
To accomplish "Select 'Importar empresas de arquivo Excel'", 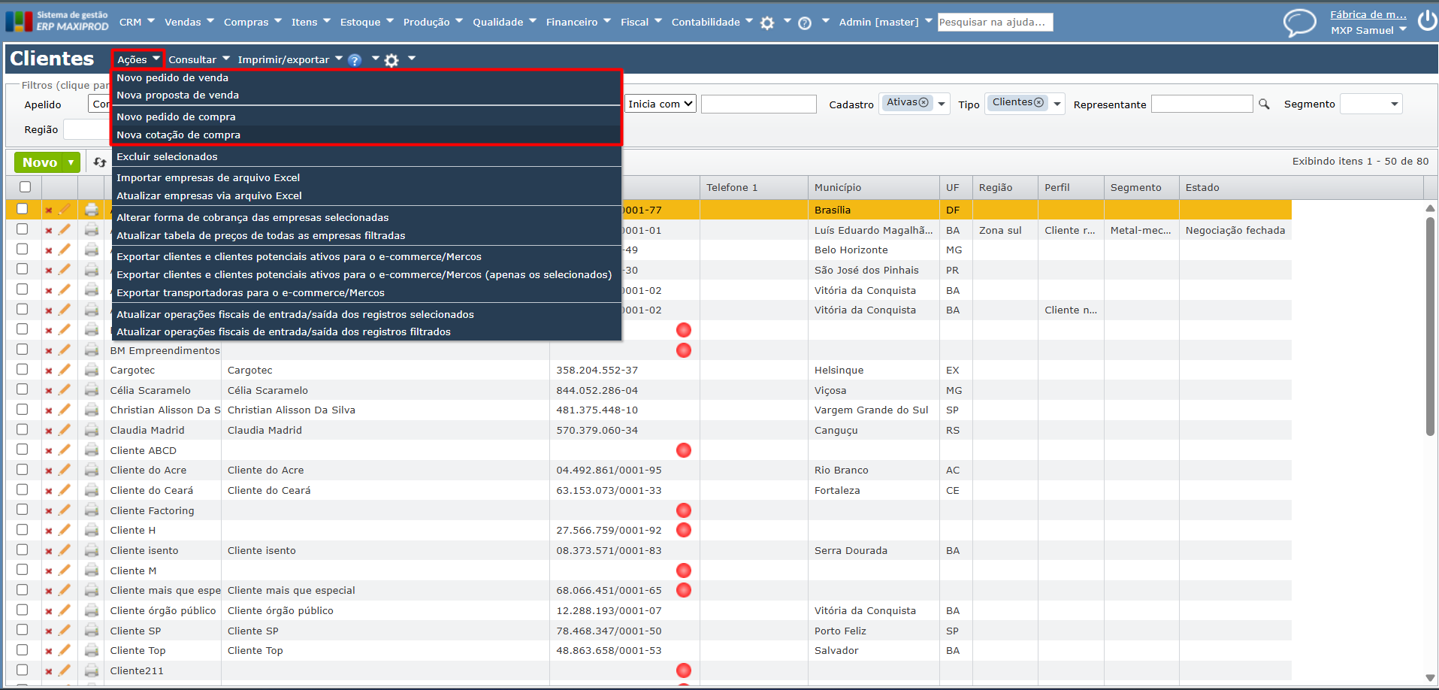I will (x=208, y=178).
